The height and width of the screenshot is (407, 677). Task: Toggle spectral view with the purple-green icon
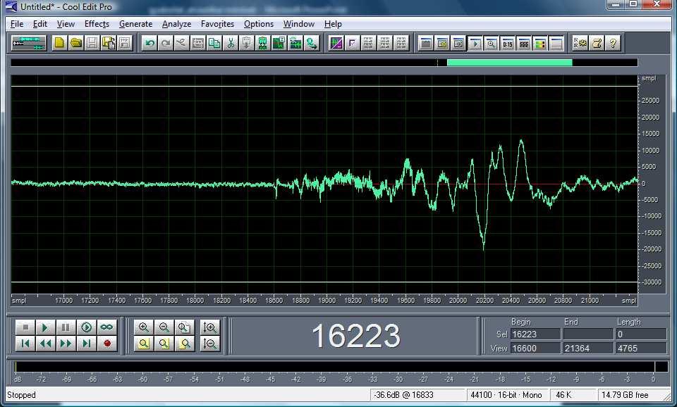[x=336, y=43]
